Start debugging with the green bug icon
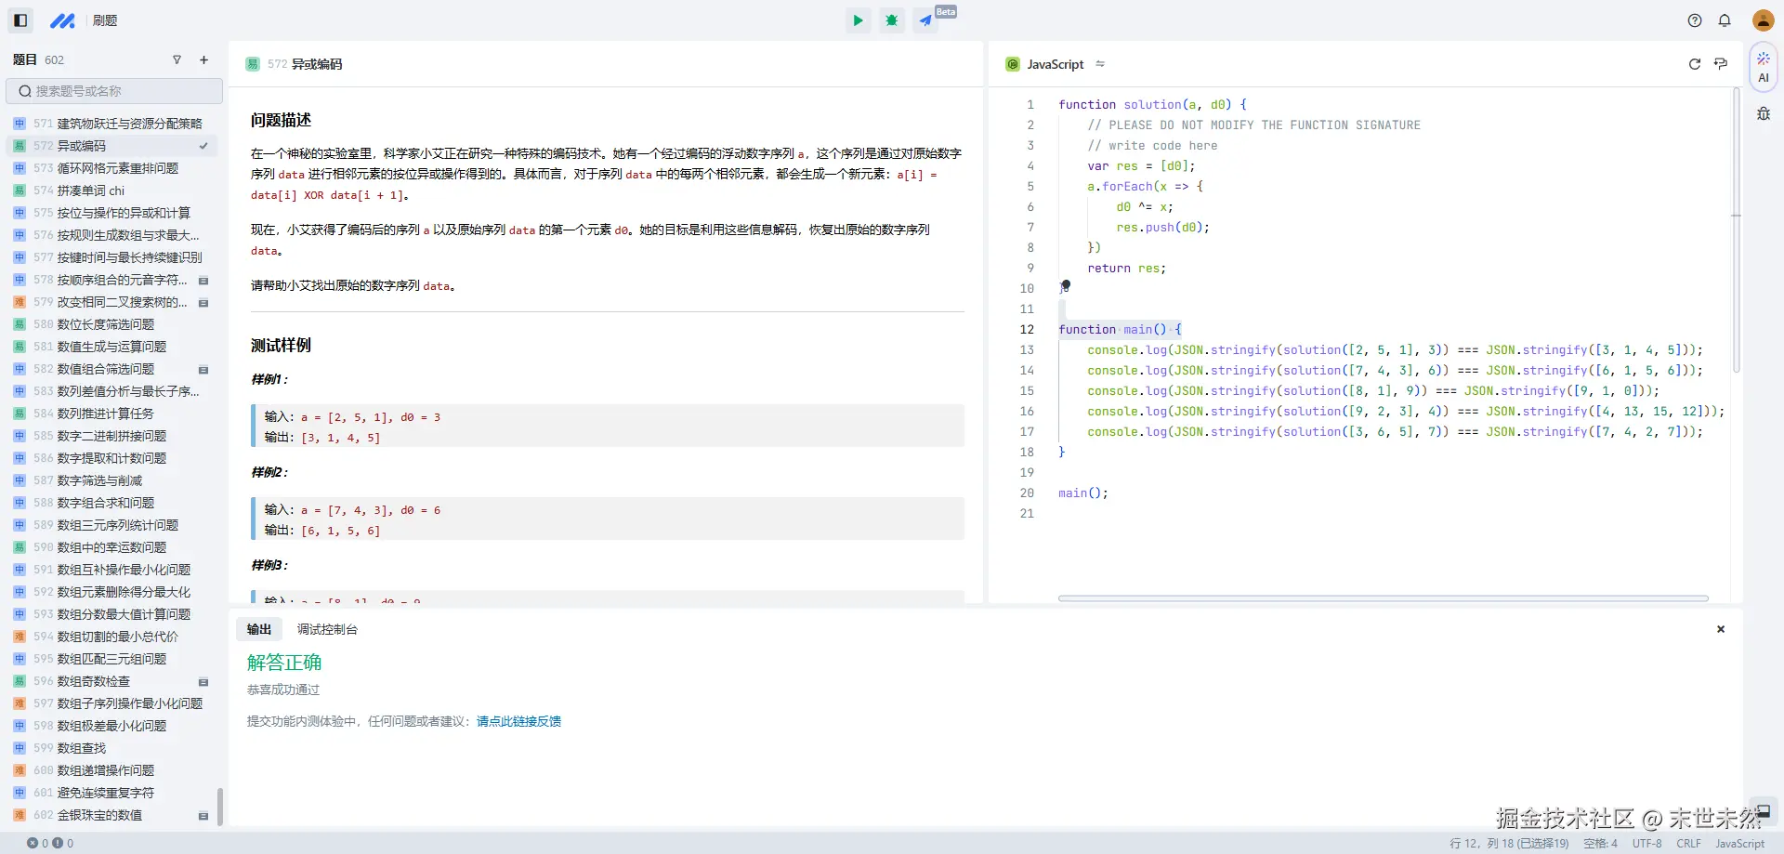 point(891,20)
